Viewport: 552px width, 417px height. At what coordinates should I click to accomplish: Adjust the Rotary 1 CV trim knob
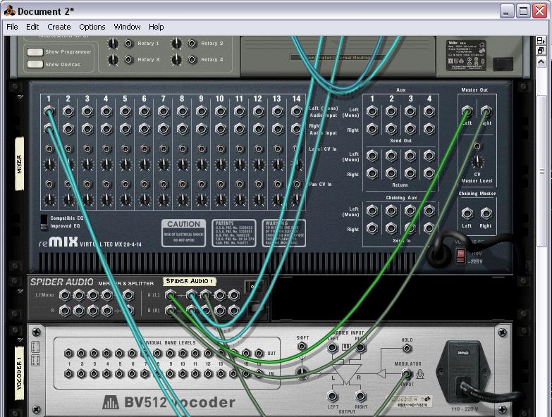(113, 43)
